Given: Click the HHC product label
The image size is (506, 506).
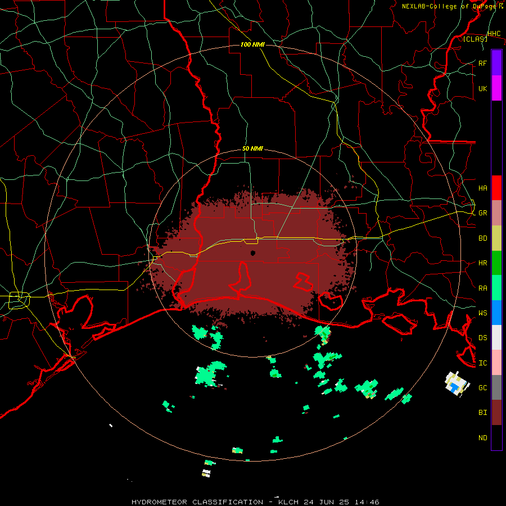Looking at the screenshot, I should click(494, 34).
